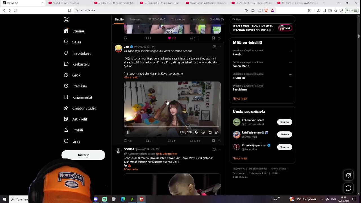Image resolution: width=361 pixels, height=203 pixels.
Task: Click Näytä alkuperäinen translation link
Action: (166, 154)
